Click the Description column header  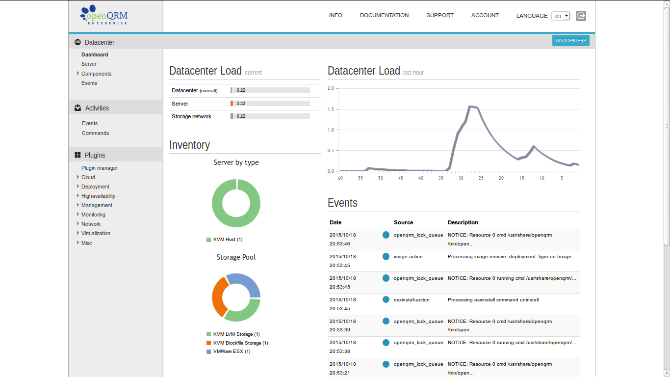pyautogui.click(x=463, y=222)
